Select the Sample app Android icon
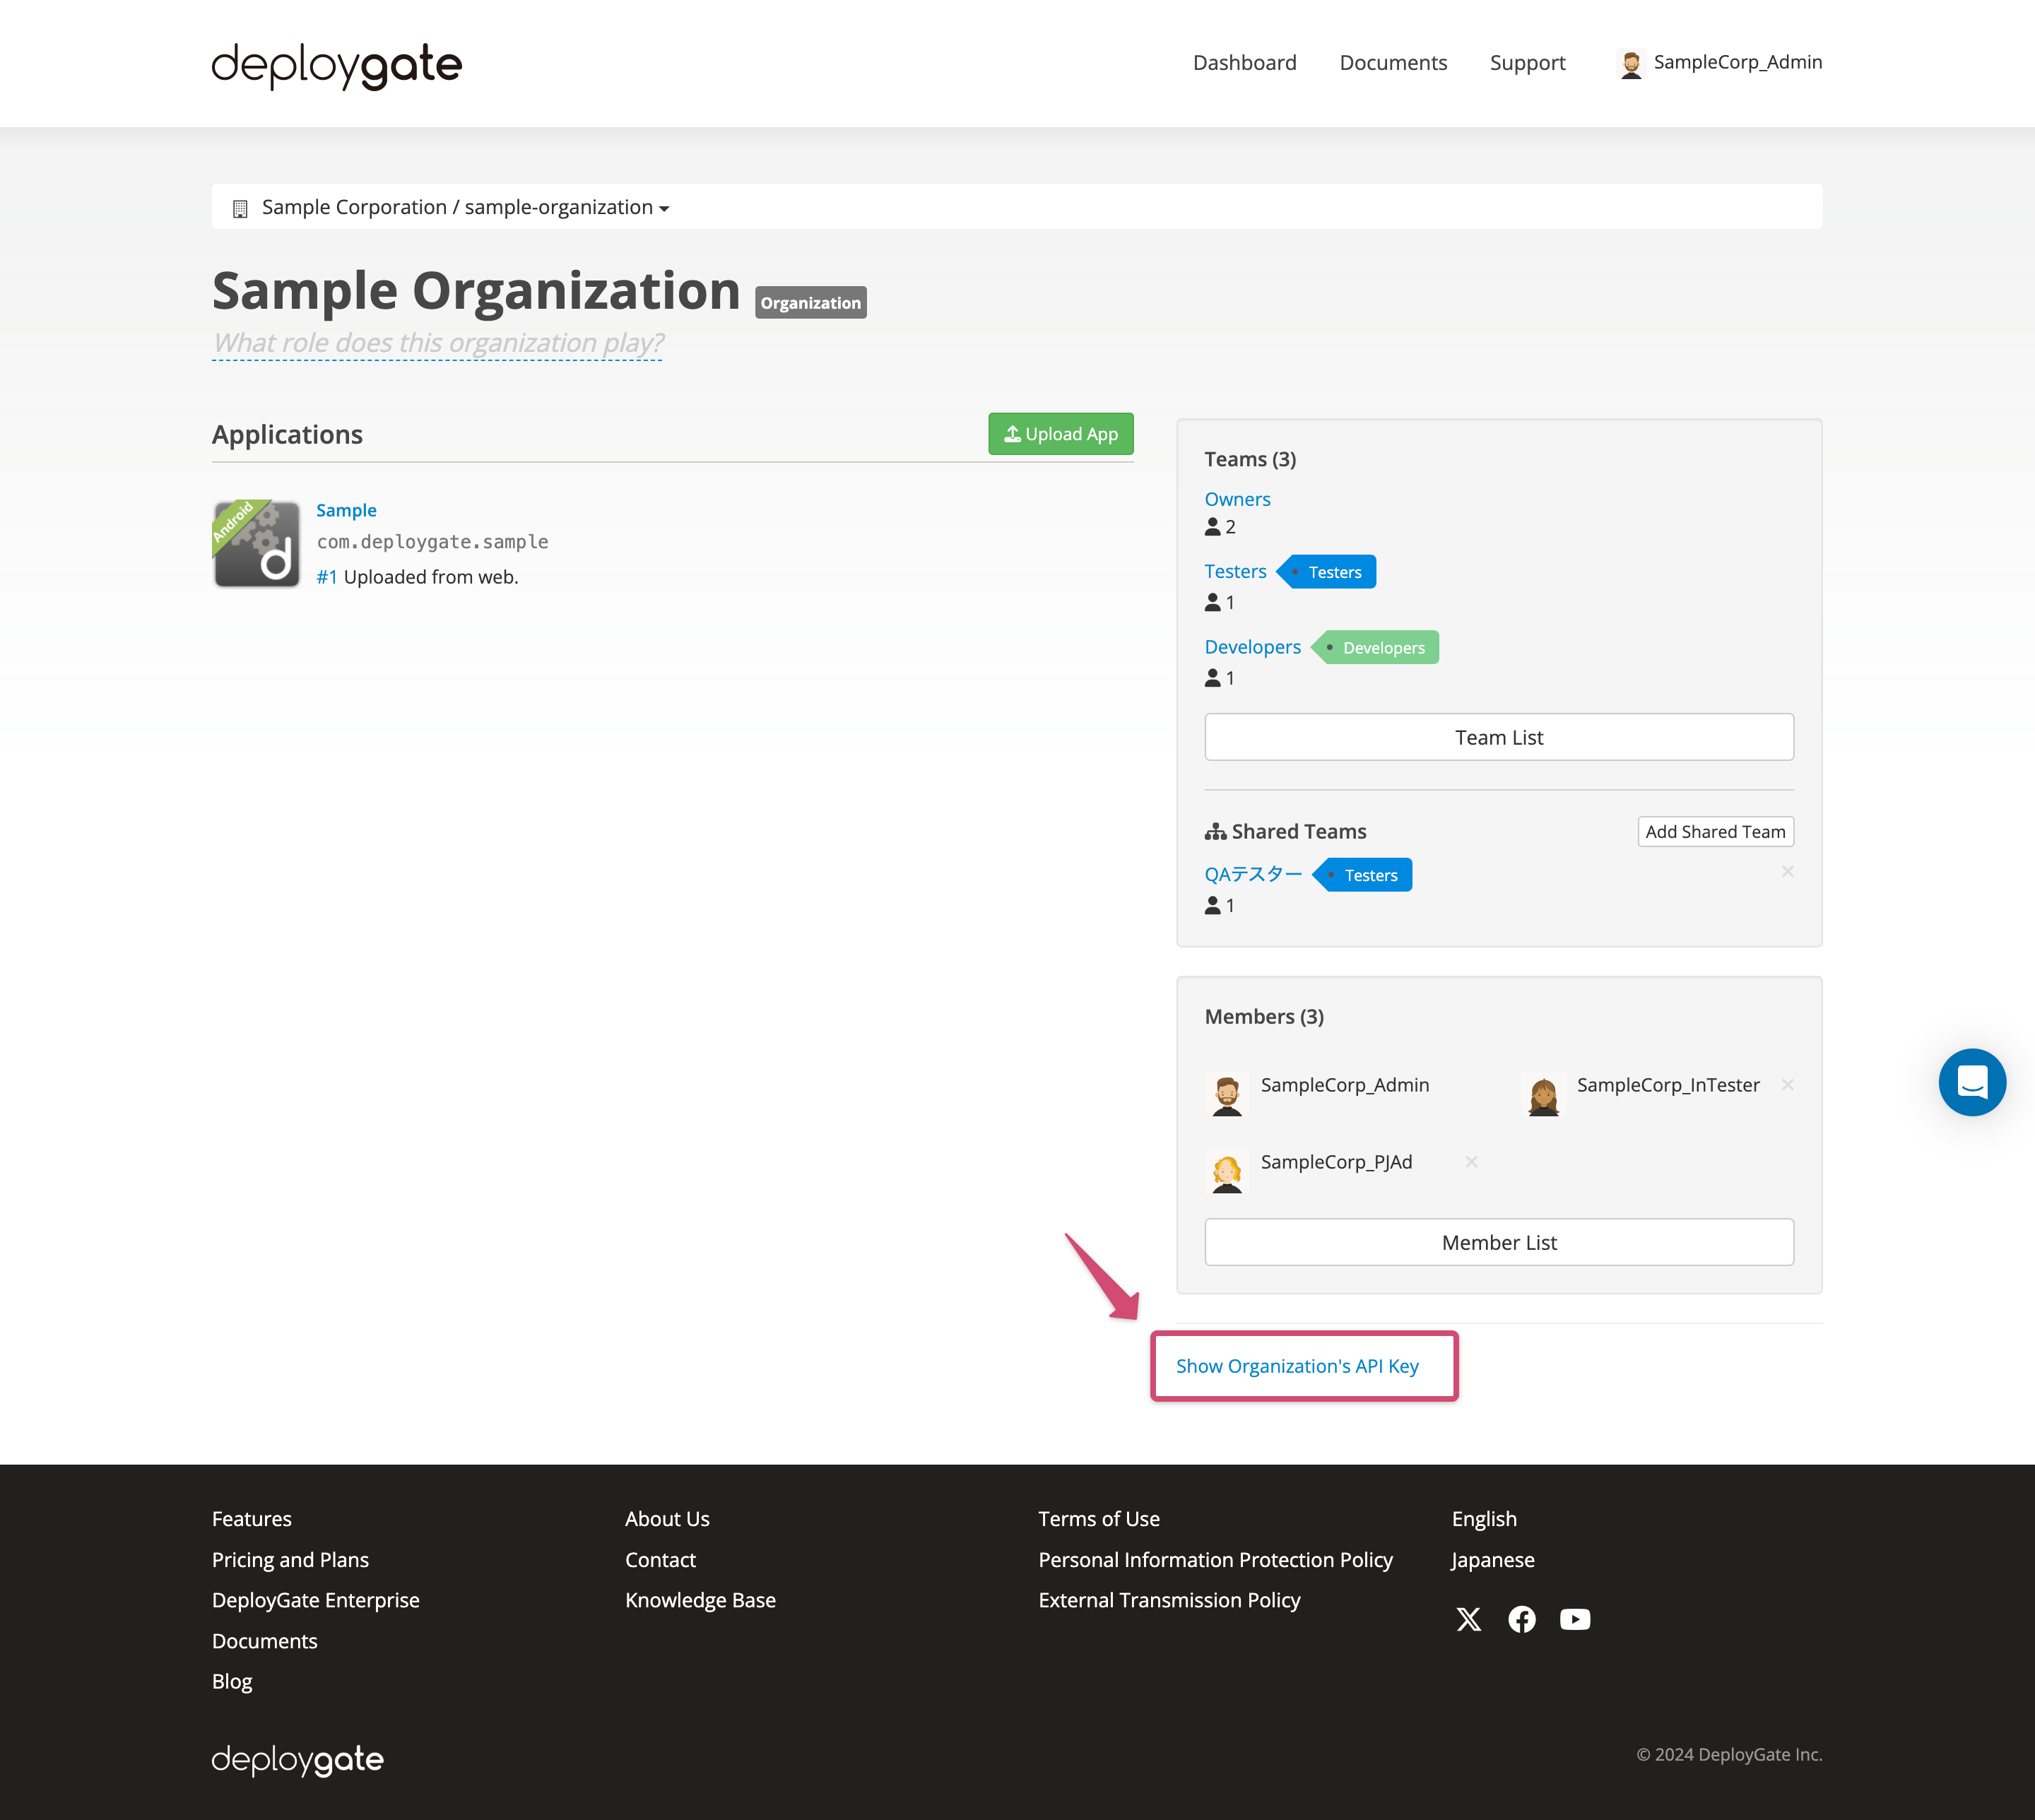The image size is (2035, 1820). click(256, 543)
